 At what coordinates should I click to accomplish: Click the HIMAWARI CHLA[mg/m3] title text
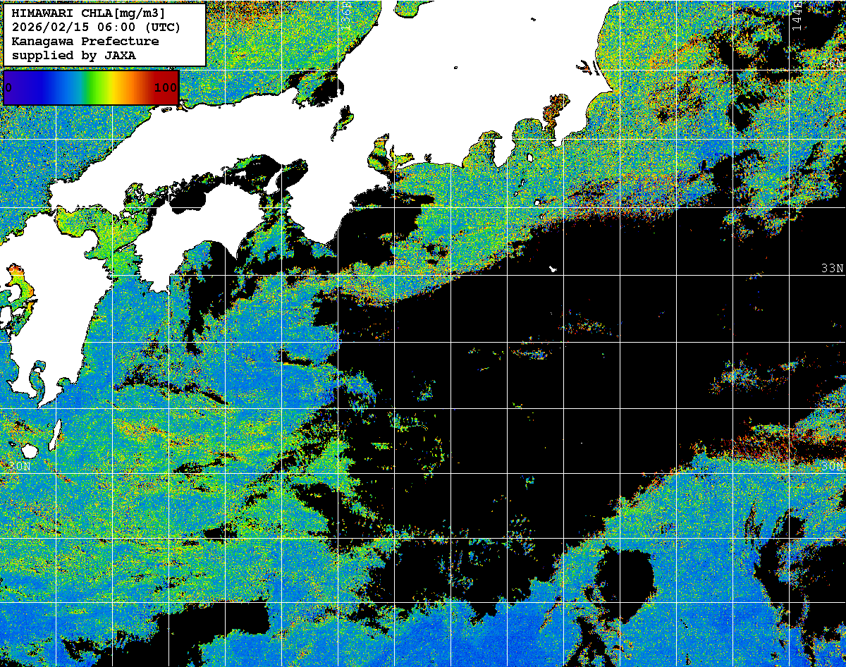coord(88,13)
